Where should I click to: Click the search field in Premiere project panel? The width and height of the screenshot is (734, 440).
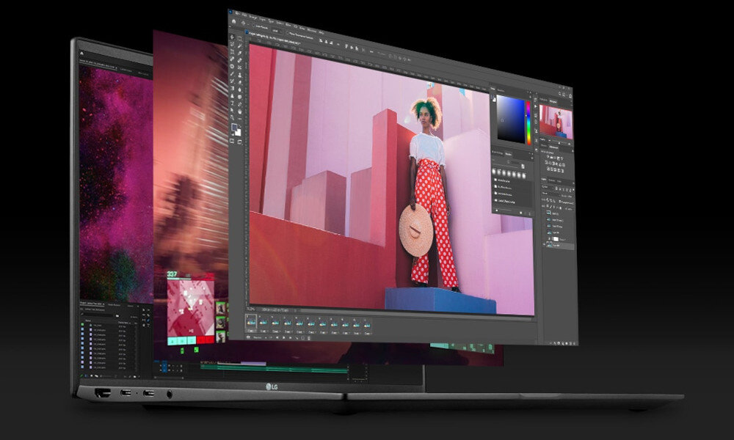point(98,315)
